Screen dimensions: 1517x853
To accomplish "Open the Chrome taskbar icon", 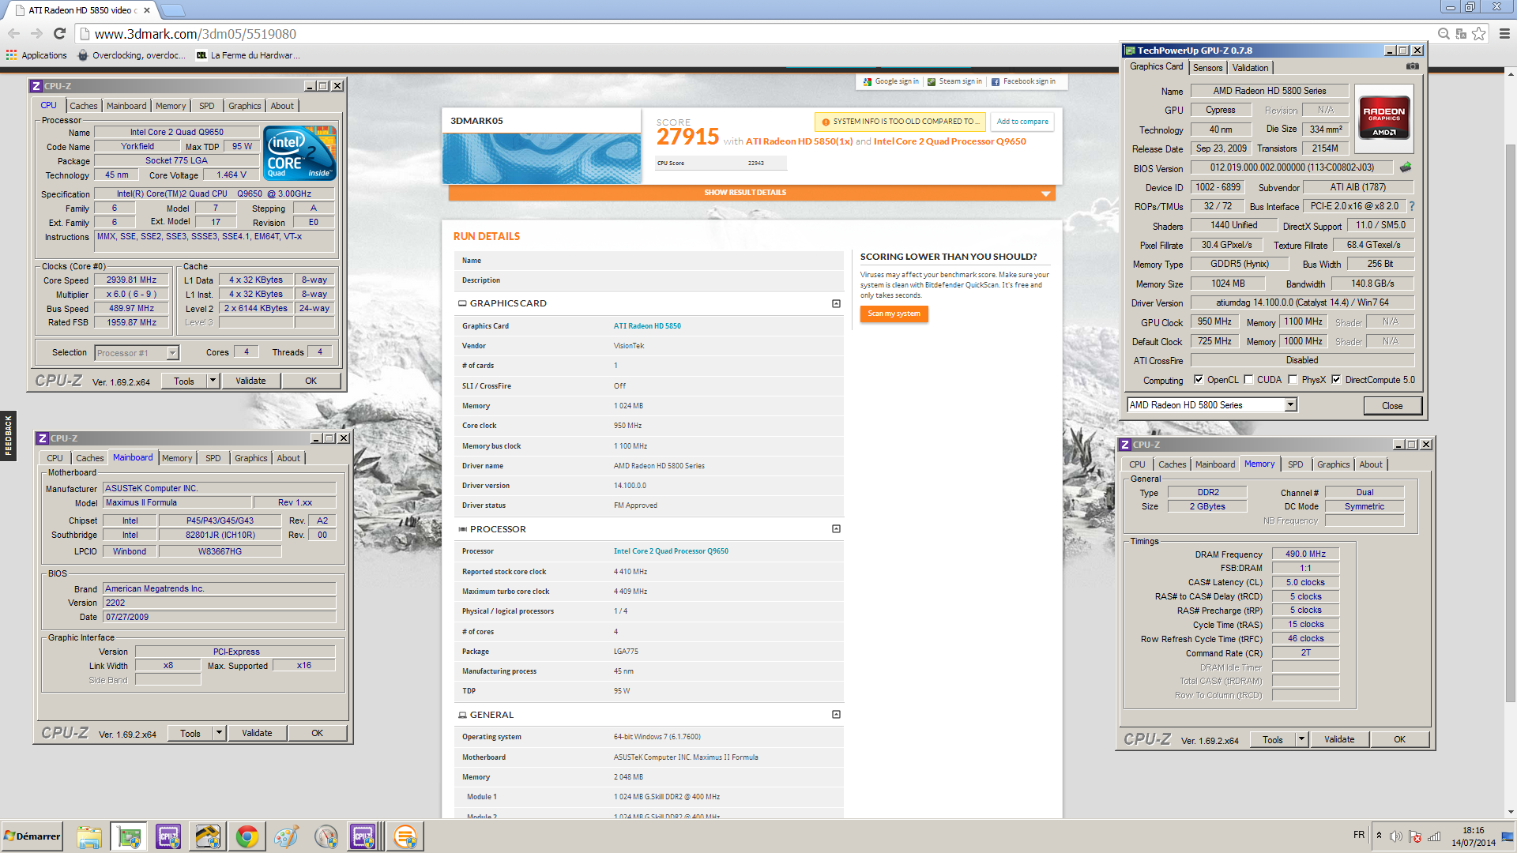I will (247, 836).
